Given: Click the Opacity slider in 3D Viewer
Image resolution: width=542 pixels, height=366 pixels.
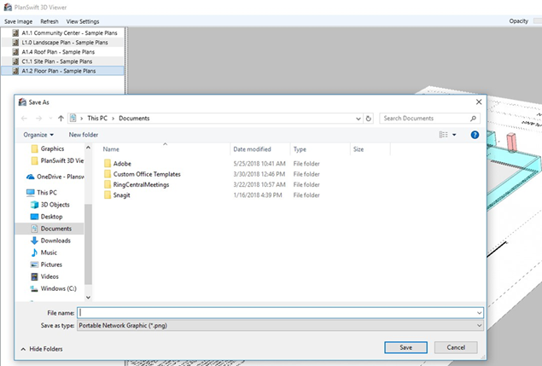Looking at the screenshot, I should pos(538,21).
